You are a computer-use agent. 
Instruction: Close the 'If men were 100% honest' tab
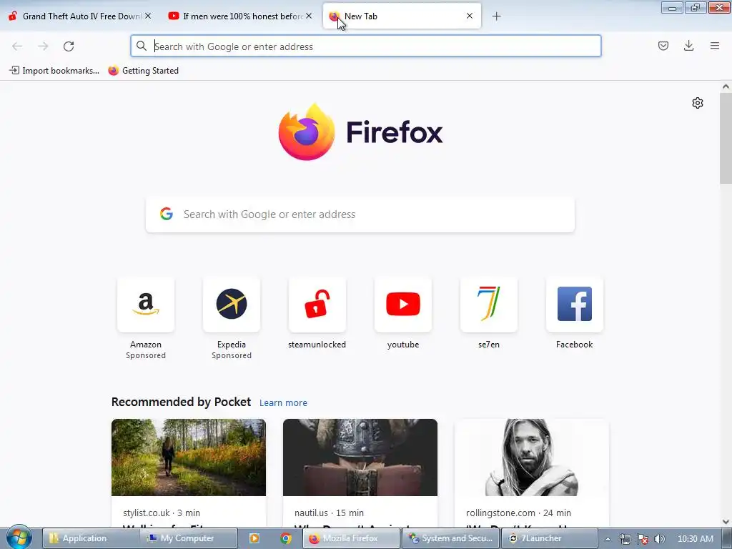[x=309, y=16]
